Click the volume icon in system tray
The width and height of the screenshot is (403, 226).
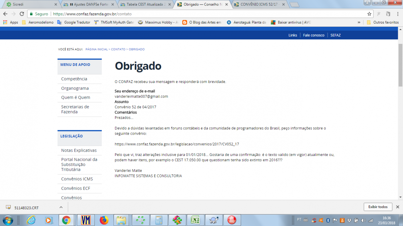tap(363, 221)
